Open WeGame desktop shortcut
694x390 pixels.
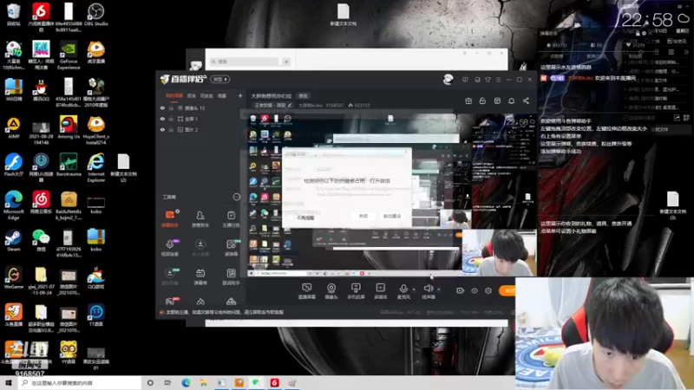13,277
